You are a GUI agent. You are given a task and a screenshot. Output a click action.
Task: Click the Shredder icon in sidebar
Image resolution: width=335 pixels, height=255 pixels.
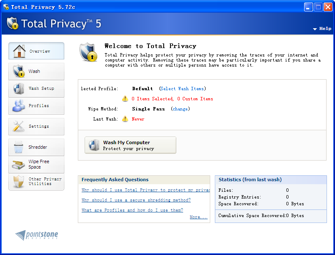click(19, 147)
